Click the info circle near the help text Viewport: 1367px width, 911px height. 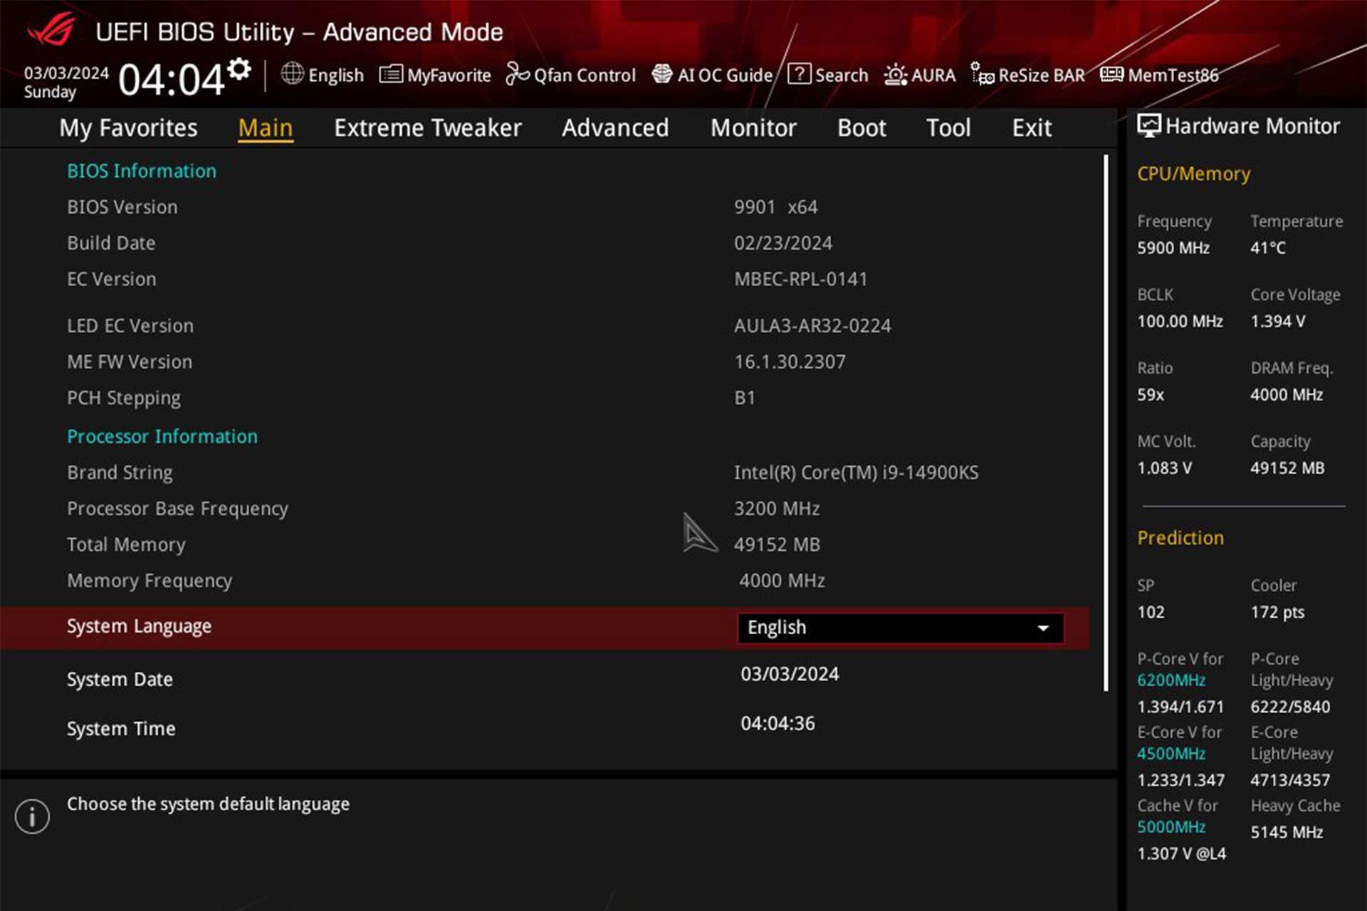point(31,816)
